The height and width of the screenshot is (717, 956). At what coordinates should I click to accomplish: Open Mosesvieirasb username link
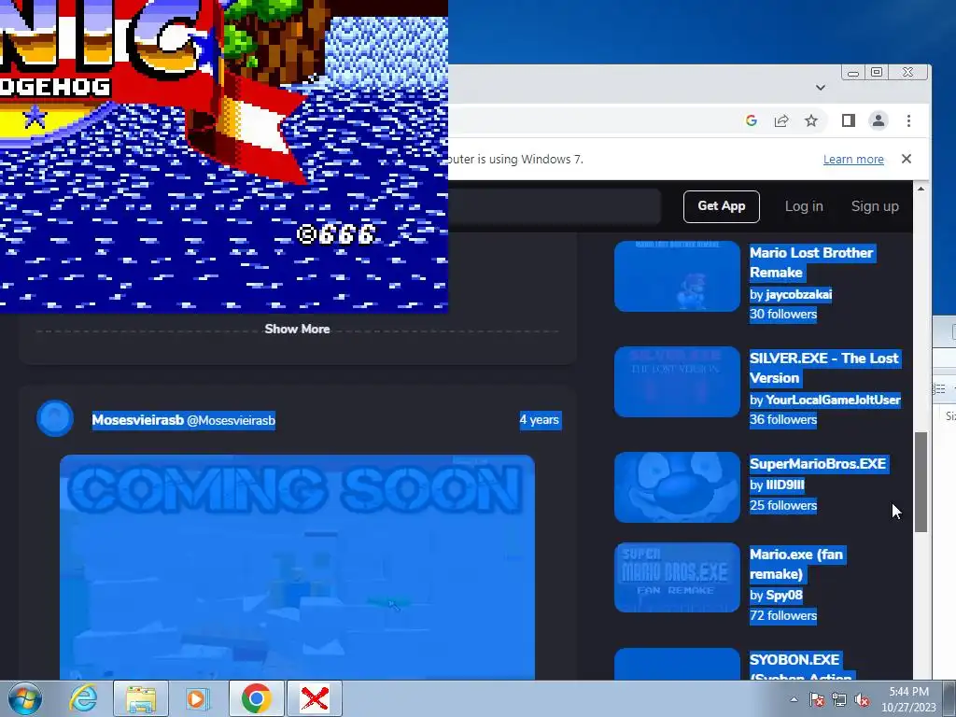(x=138, y=420)
